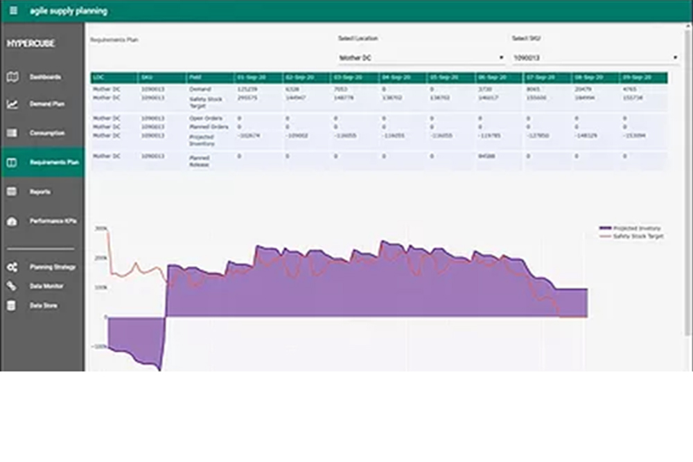
Task: Click Planned Release value under 06 Sep 20
Action: [486, 157]
